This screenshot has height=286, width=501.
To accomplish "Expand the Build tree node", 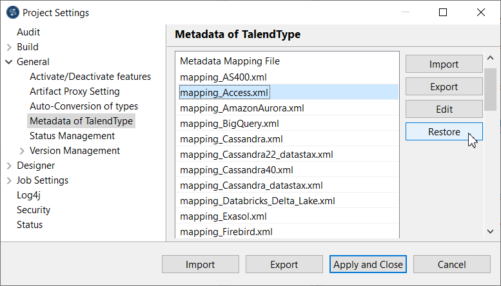I will [9, 47].
